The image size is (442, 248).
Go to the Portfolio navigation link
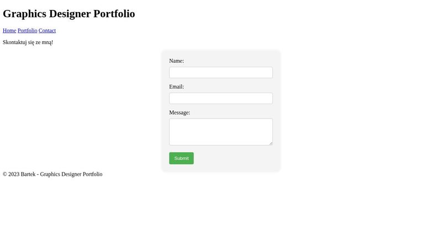(28, 31)
